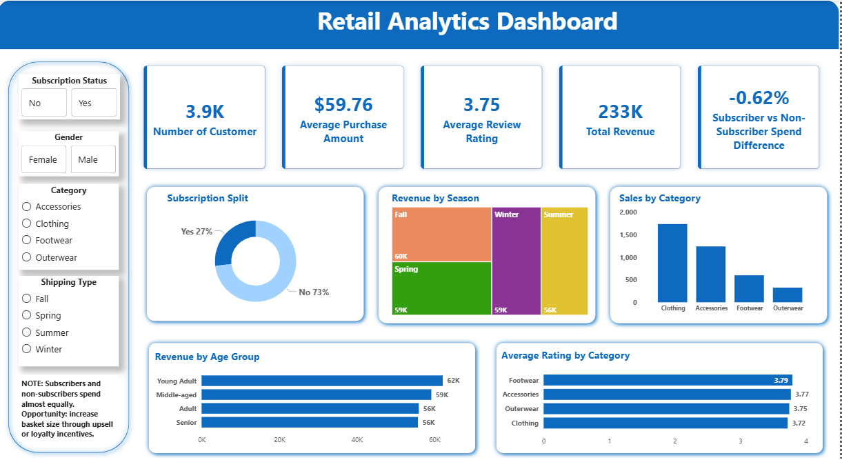Click the 3.79 Footwear rating label
Viewport: 842px width, 460px height.
pos(781,380)
